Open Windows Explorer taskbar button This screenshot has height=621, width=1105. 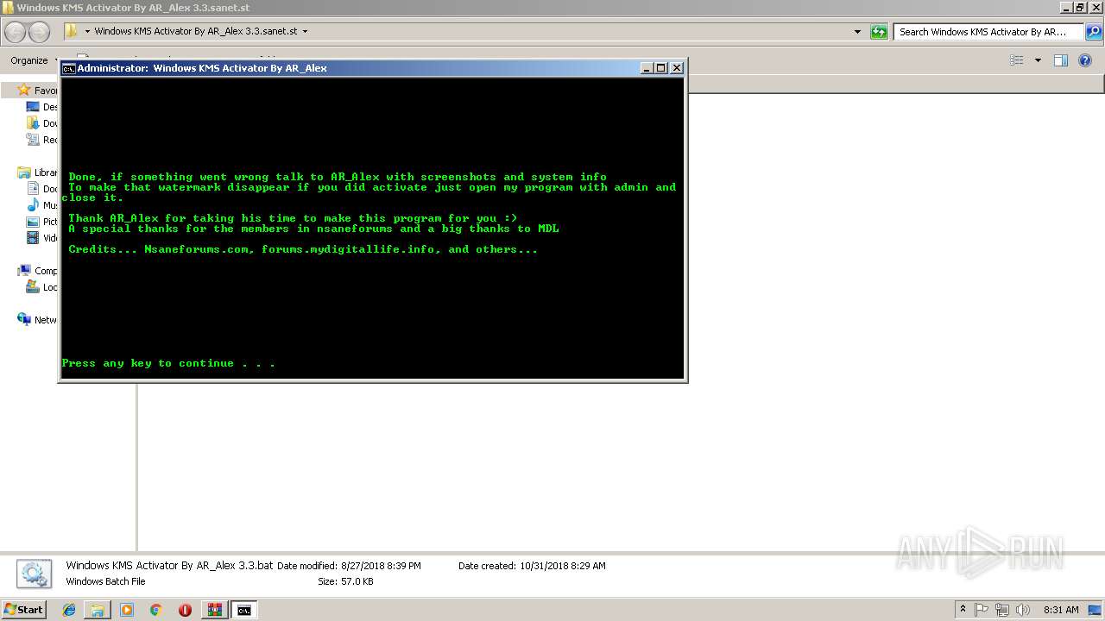click(98, 610)
